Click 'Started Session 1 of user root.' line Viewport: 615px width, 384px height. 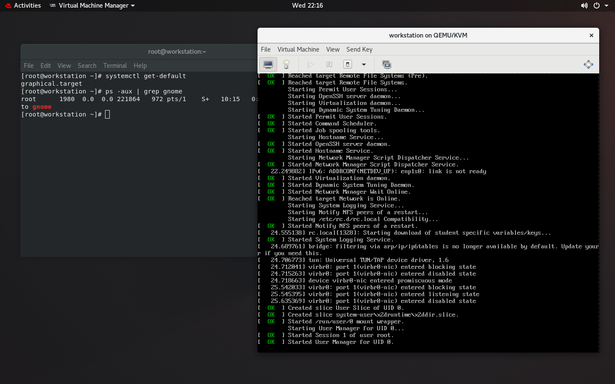pyautogui.click(x=340, y=335)
